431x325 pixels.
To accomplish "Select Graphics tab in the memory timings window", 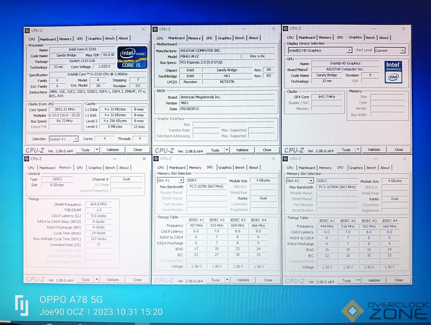I will click(x=95, y=168).
